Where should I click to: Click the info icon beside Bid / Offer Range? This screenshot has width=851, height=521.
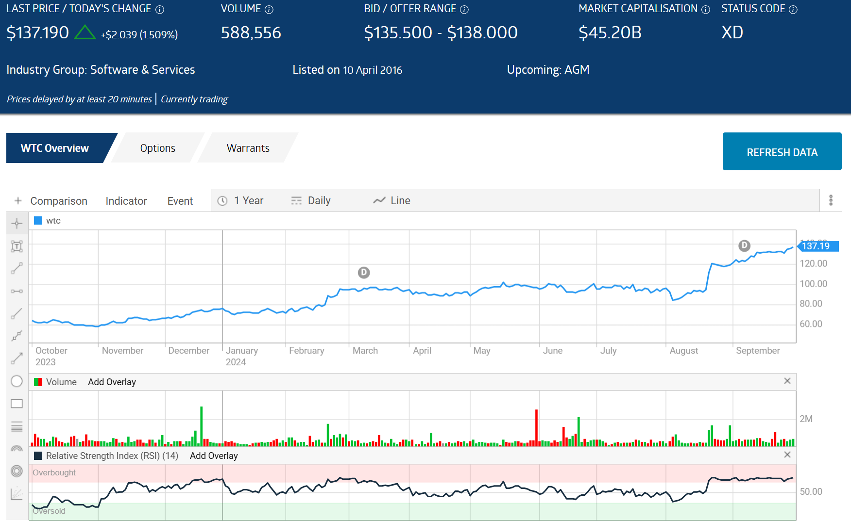point(464,9)
